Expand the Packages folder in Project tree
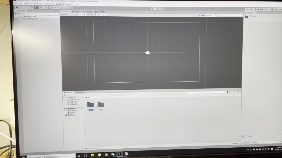Screen dimensions: 282x158 [x=64, y=115]
